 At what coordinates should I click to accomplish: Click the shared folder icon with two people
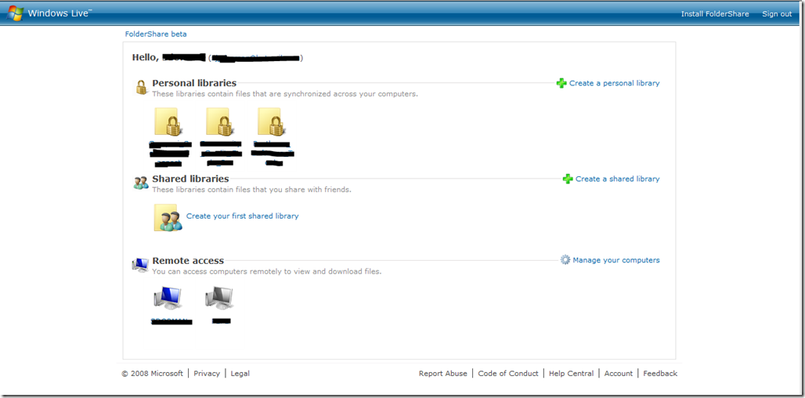coord(168,217)
